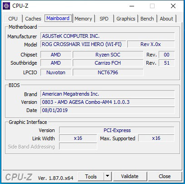Click the CPU-Z app icon in title bar
The image size is (185, 184).
(x=6, y=6)
